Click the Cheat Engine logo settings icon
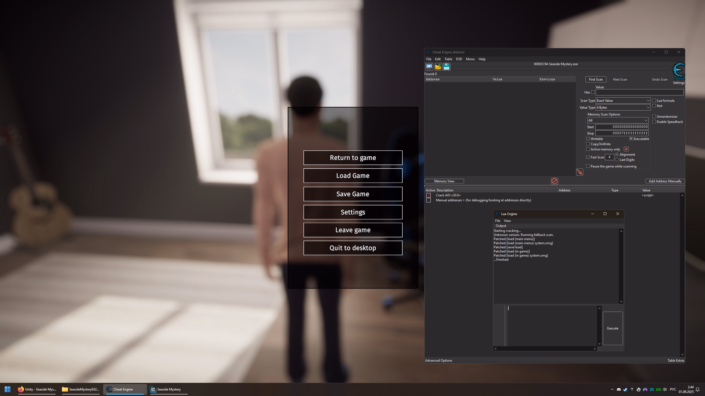Viewport: 705px width, 396px height. (x=678, y=71)
